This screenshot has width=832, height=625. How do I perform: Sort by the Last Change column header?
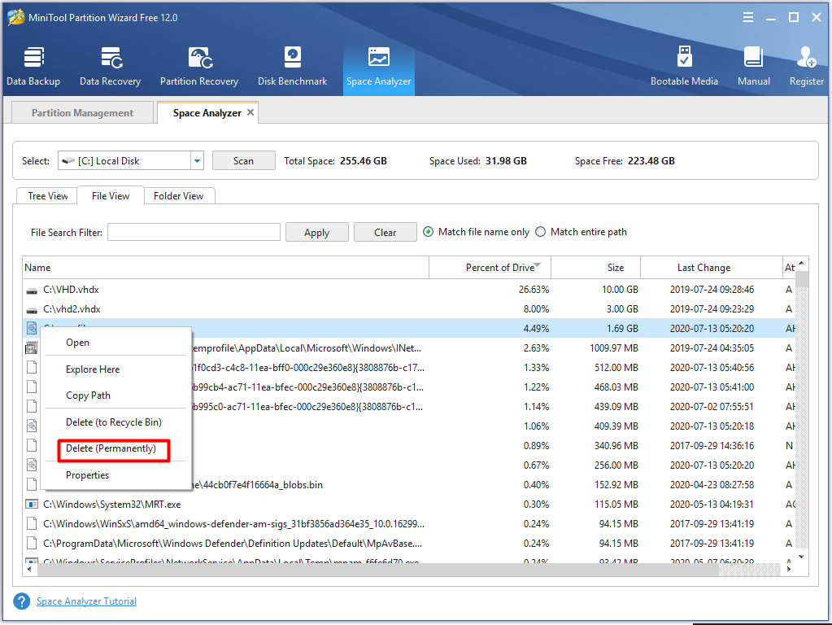[x=711, y=268]
